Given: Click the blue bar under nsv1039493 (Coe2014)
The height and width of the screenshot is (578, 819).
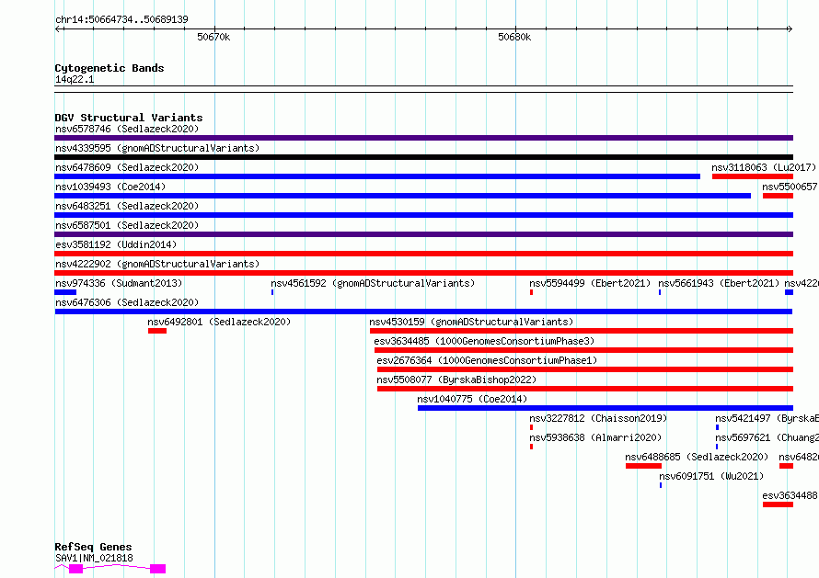Looking at the screenshot, I should click(x=402, y=196).
